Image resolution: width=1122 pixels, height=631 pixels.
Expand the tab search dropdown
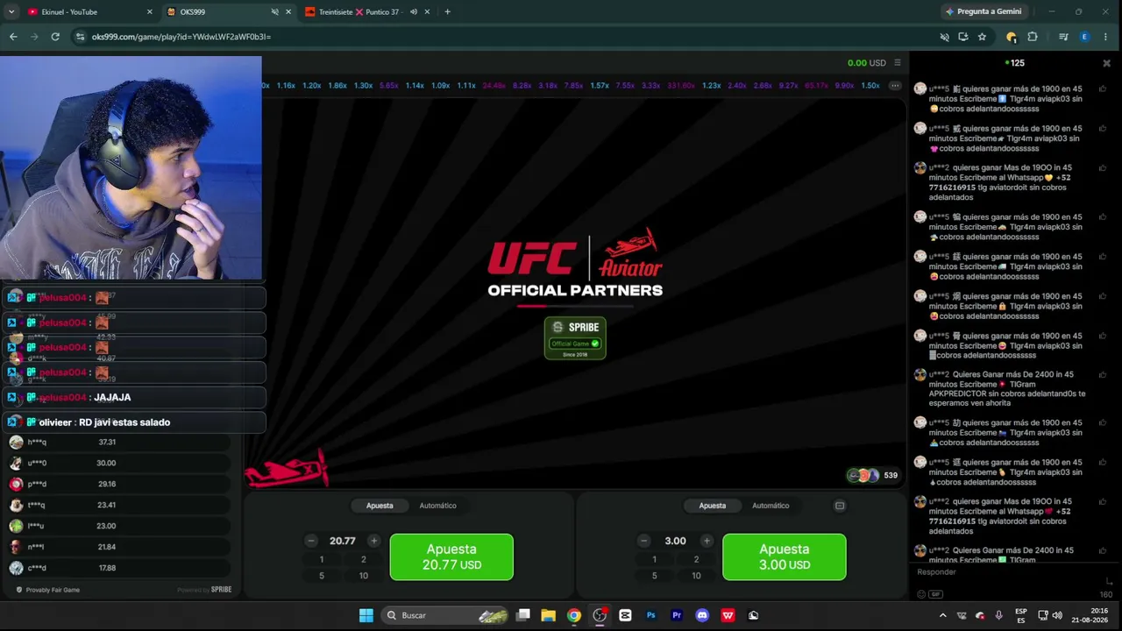11,12
